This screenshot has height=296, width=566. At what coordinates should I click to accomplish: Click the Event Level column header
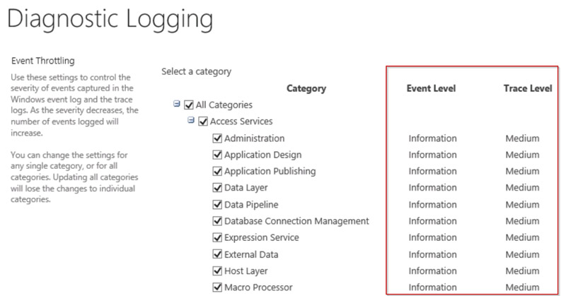pos(431,88)
